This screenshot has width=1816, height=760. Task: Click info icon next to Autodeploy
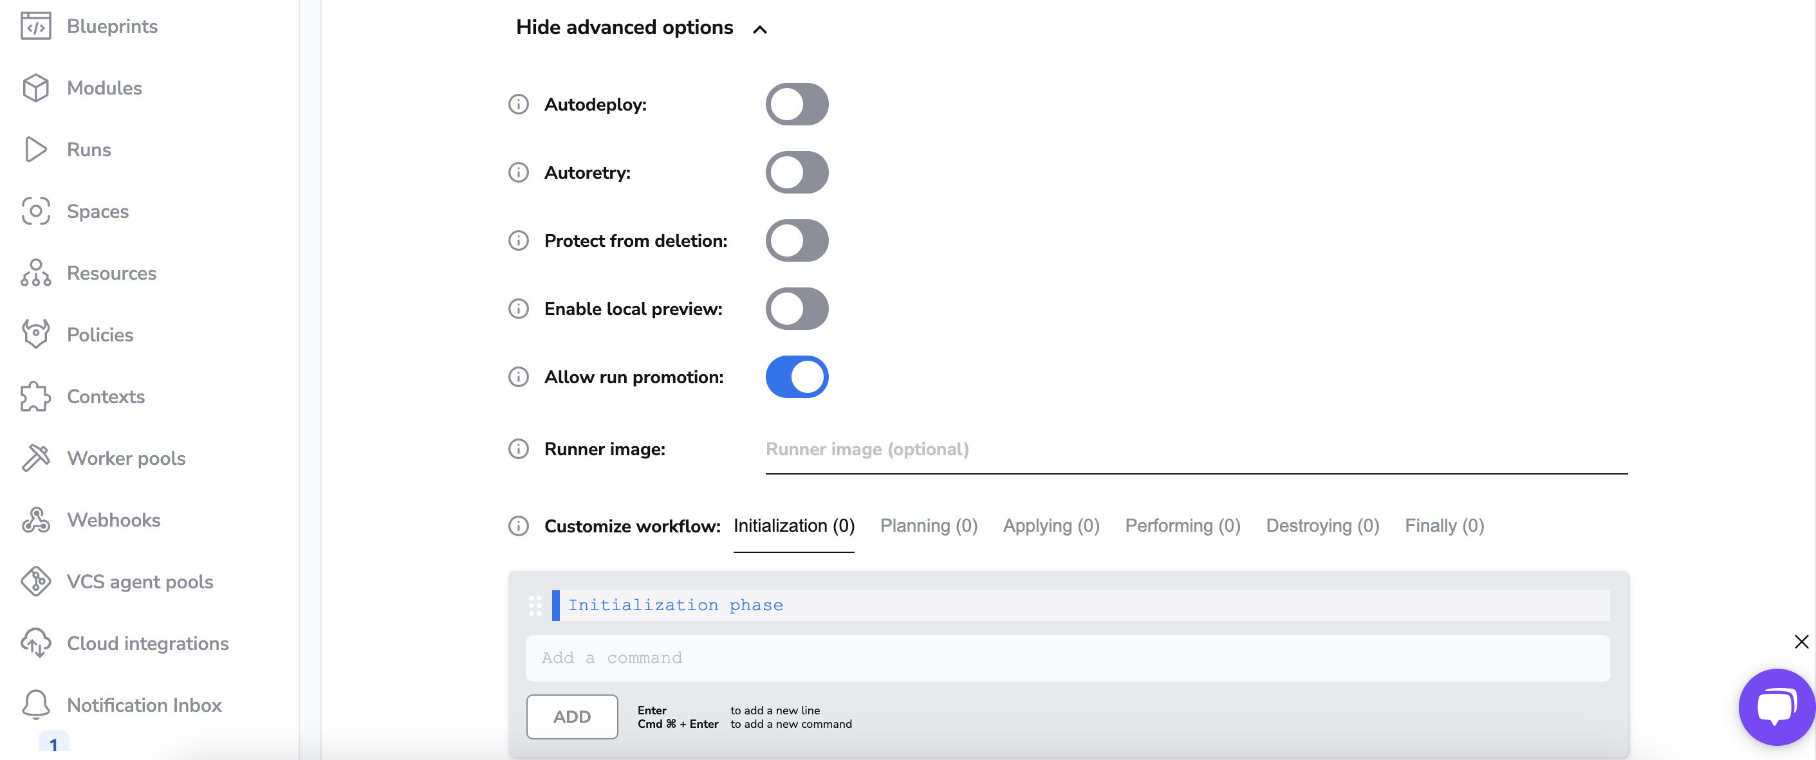518,104
